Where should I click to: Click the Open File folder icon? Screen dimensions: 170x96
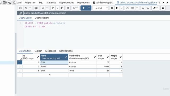[20, 8]
